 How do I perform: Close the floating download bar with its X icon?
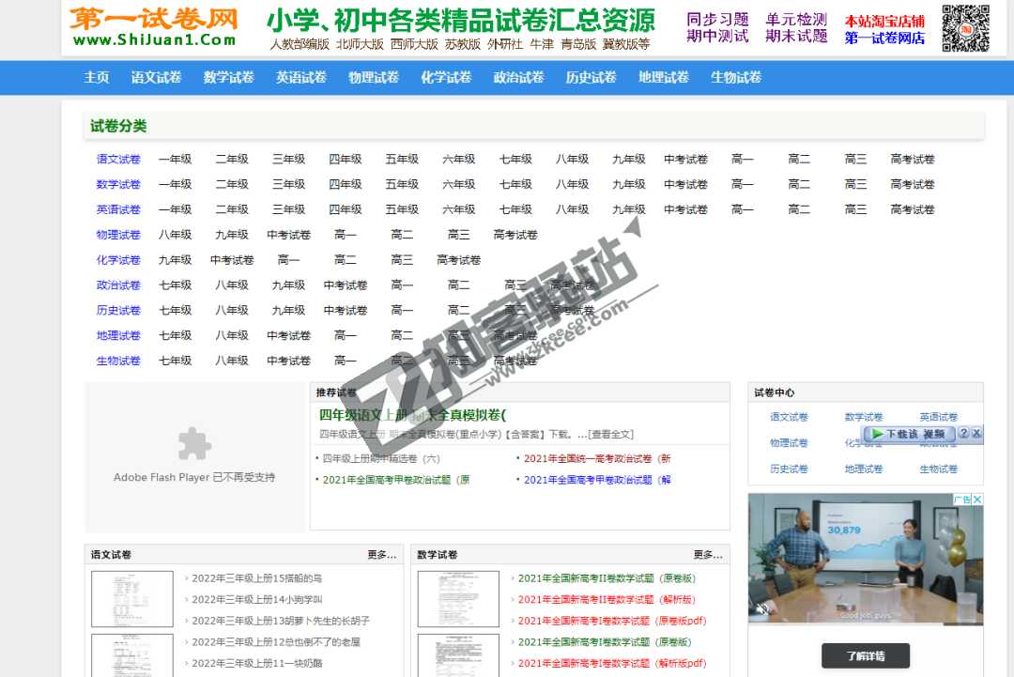(976, 433)
